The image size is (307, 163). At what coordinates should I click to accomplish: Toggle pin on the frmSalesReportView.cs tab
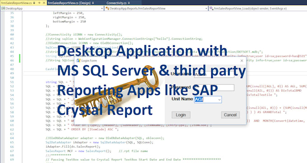(x=39, y=3)
